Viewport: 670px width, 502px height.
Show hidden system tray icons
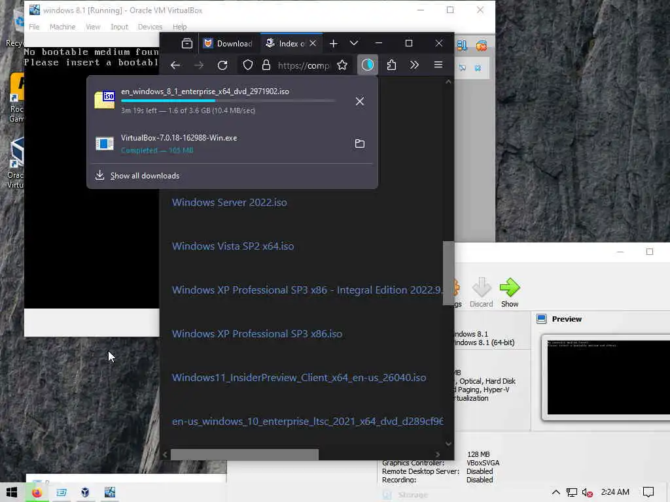[x=555, y=492]
